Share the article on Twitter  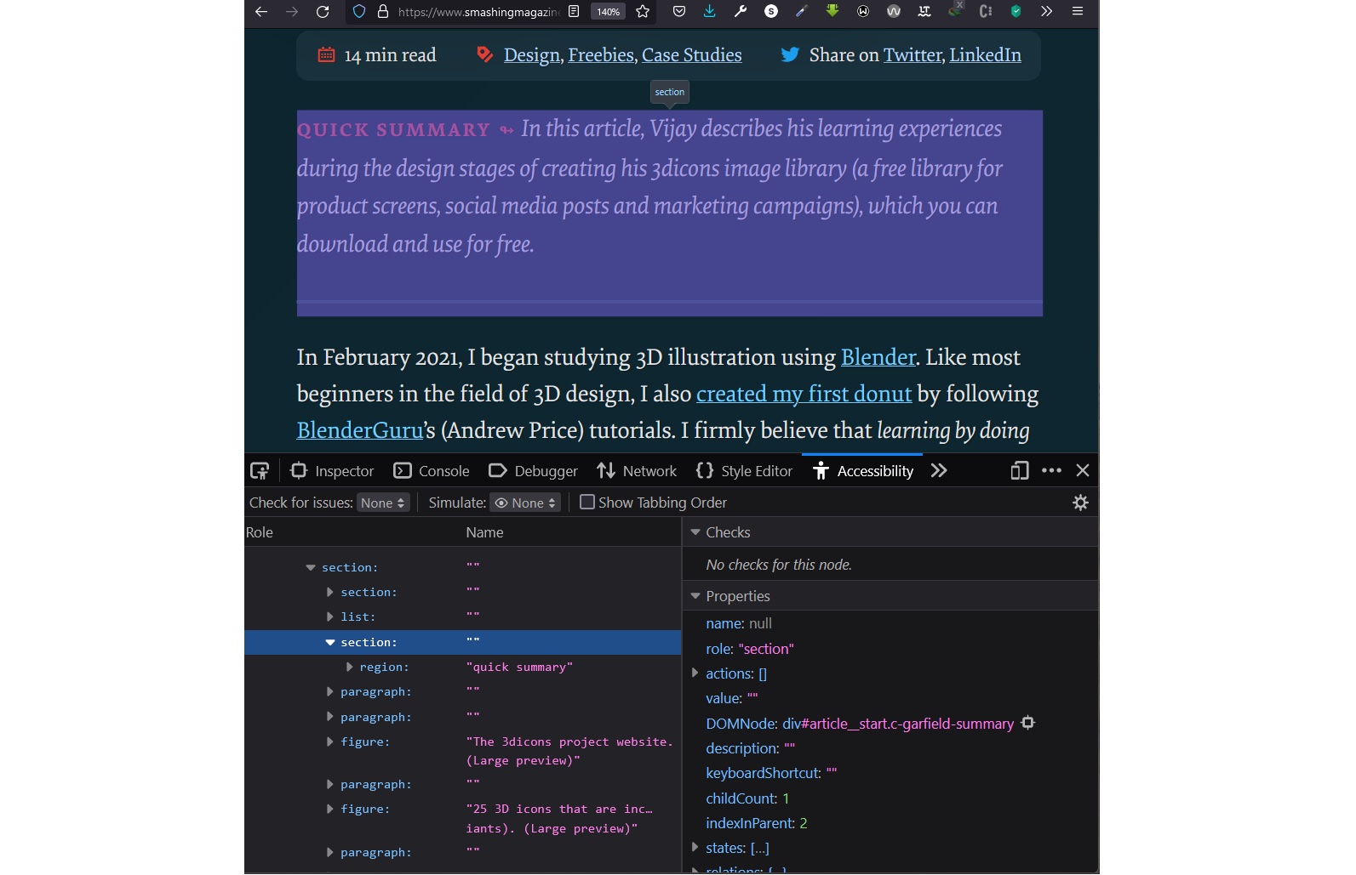point(913,55)
